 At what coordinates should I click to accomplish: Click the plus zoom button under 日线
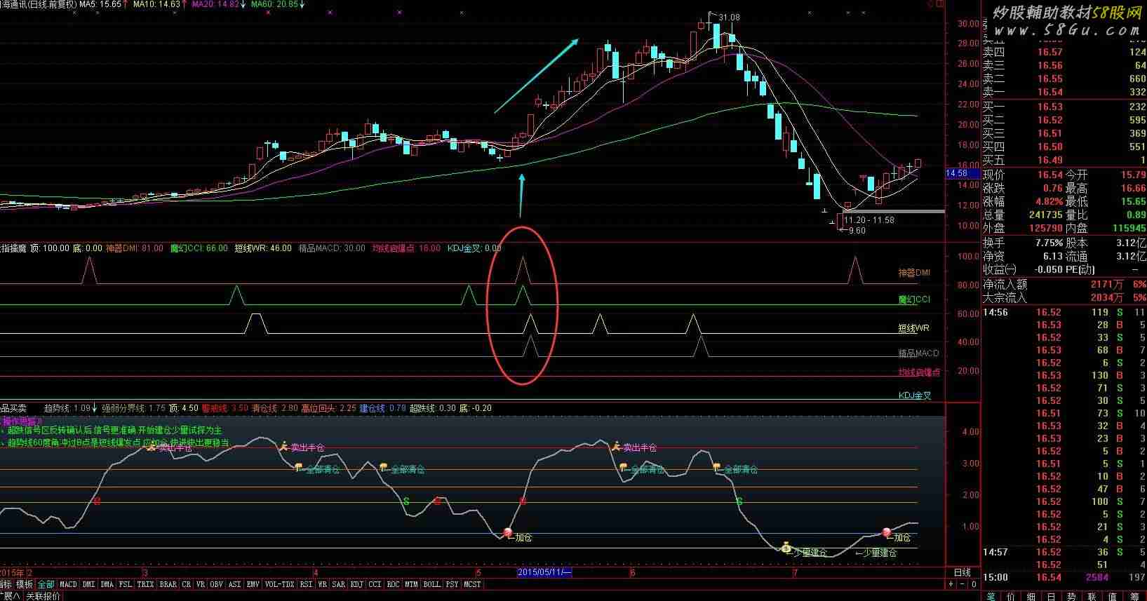click(x=952, y=583)
